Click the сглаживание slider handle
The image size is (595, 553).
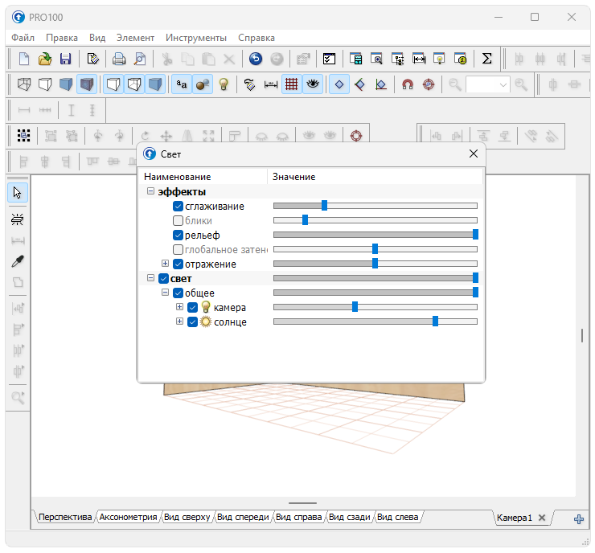coord(325,206)
